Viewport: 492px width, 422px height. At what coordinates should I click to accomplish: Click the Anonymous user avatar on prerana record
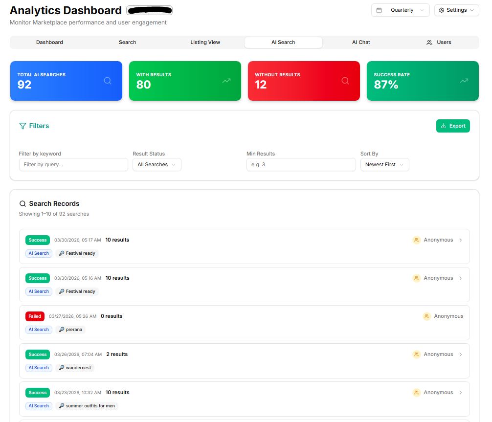[x=427, y=316]
